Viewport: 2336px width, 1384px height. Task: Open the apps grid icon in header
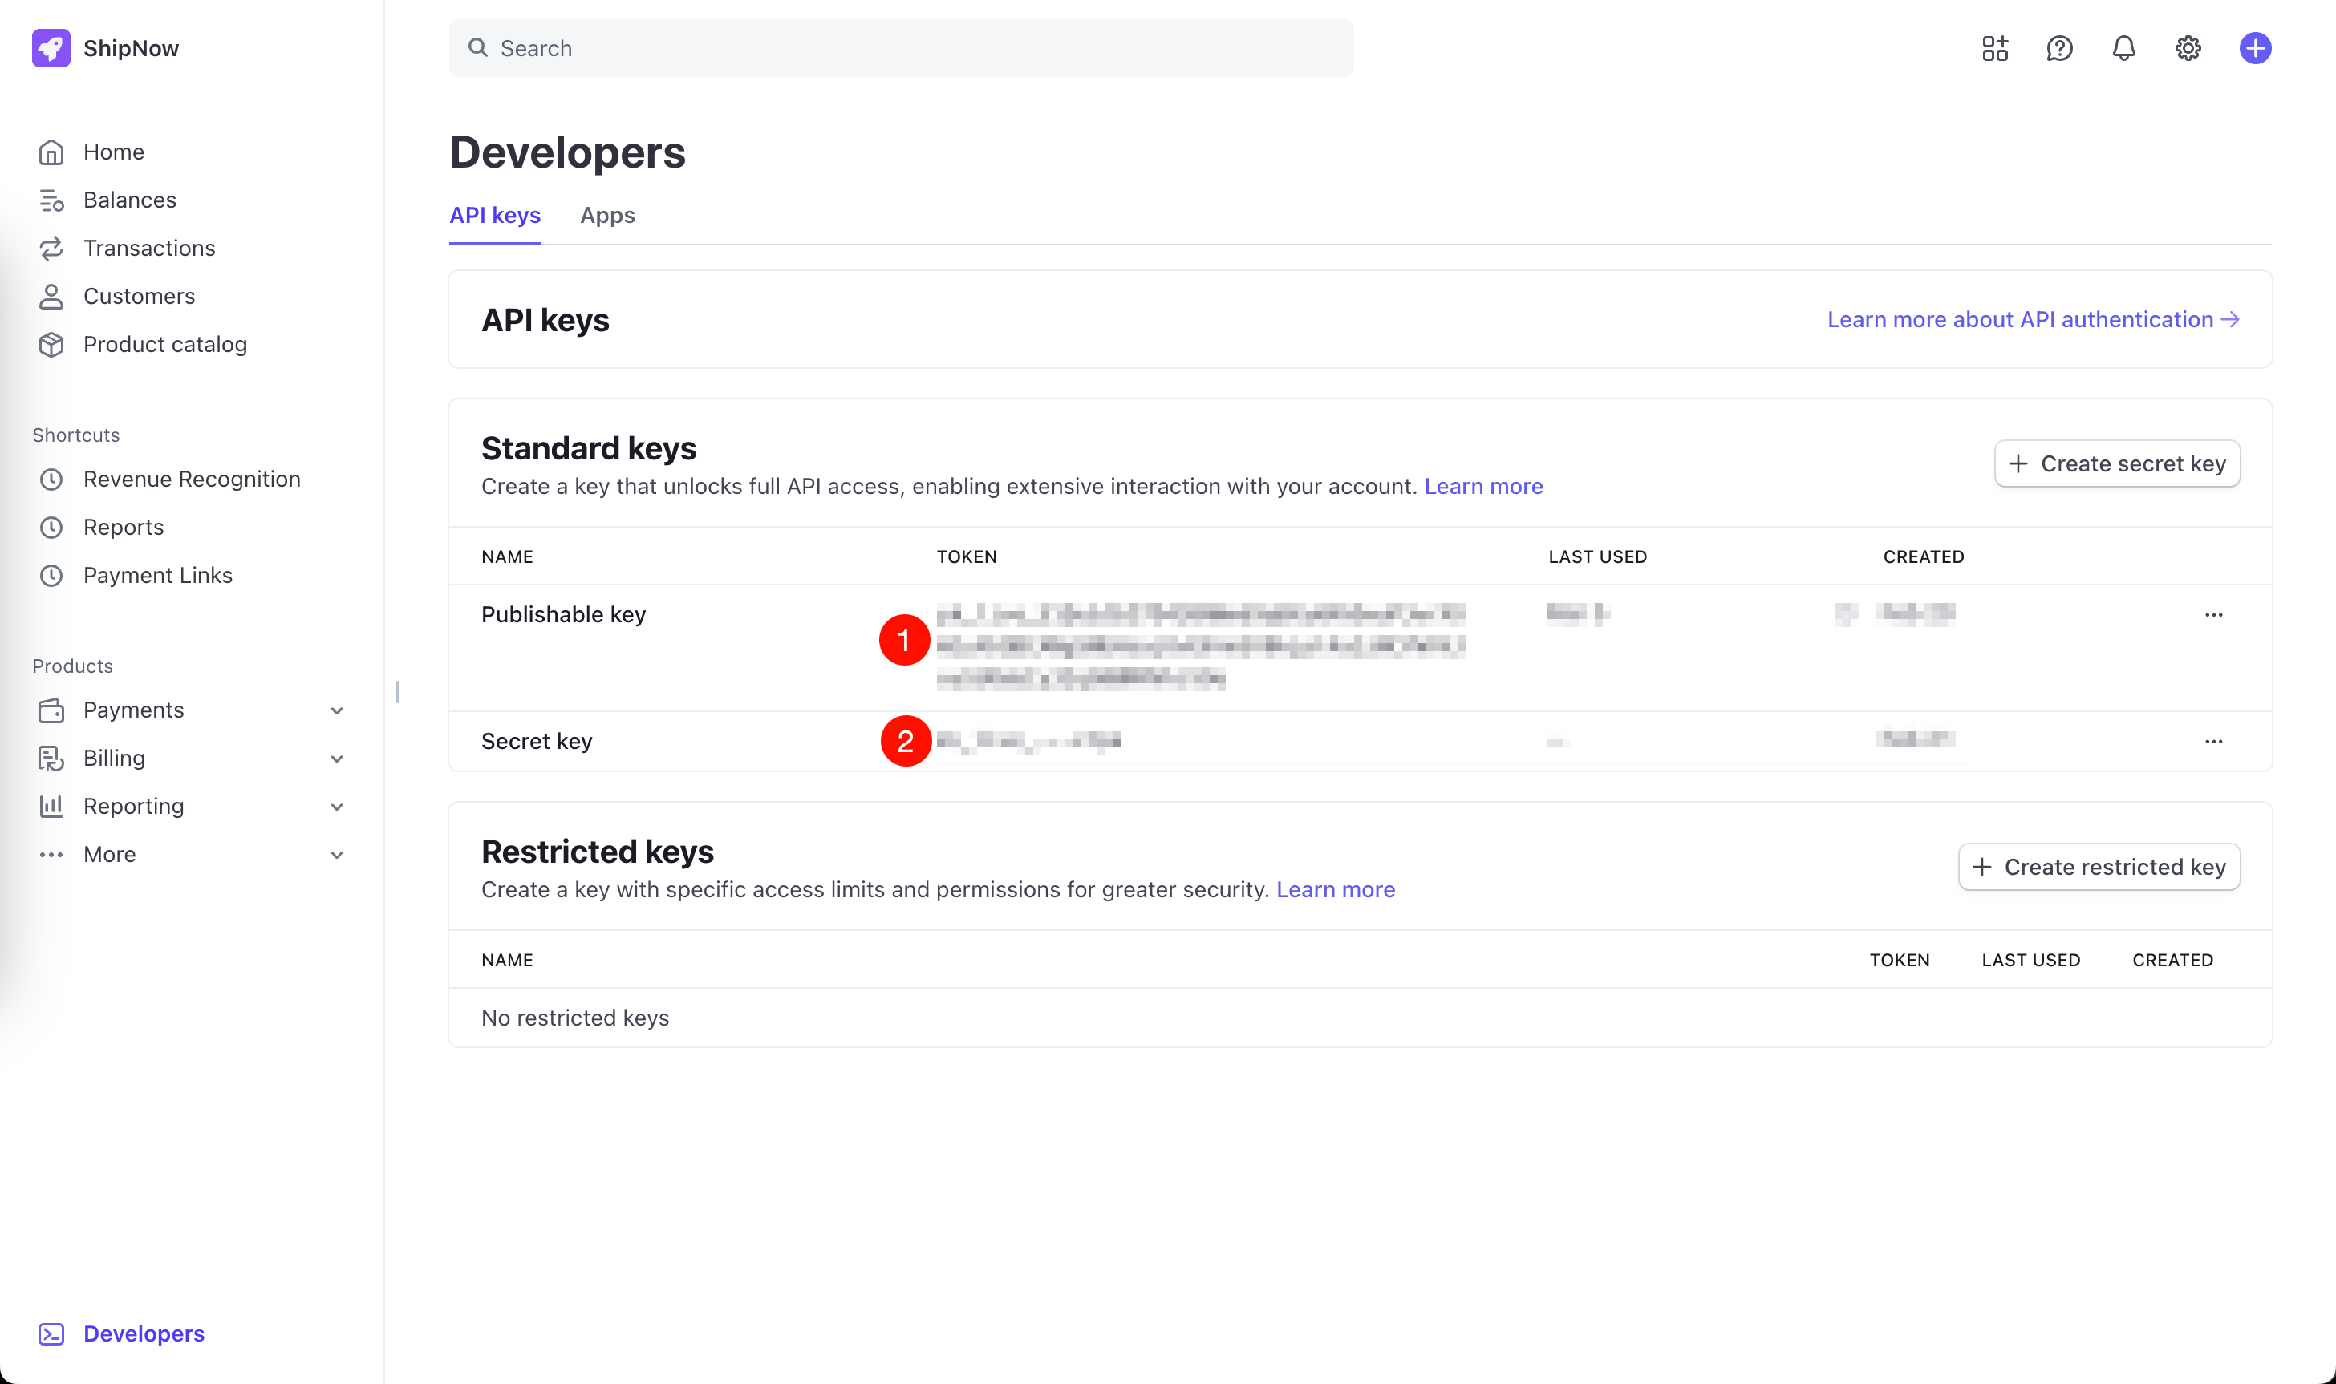click(1994, 47)
